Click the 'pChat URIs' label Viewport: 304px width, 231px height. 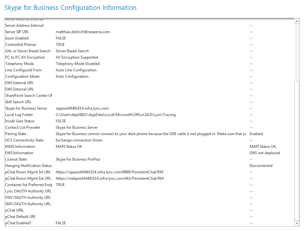coord(14,210)
